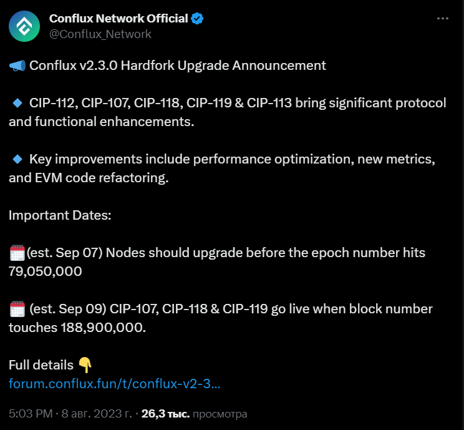Click the 5:03 PM timestamp

tap(31, 413)
